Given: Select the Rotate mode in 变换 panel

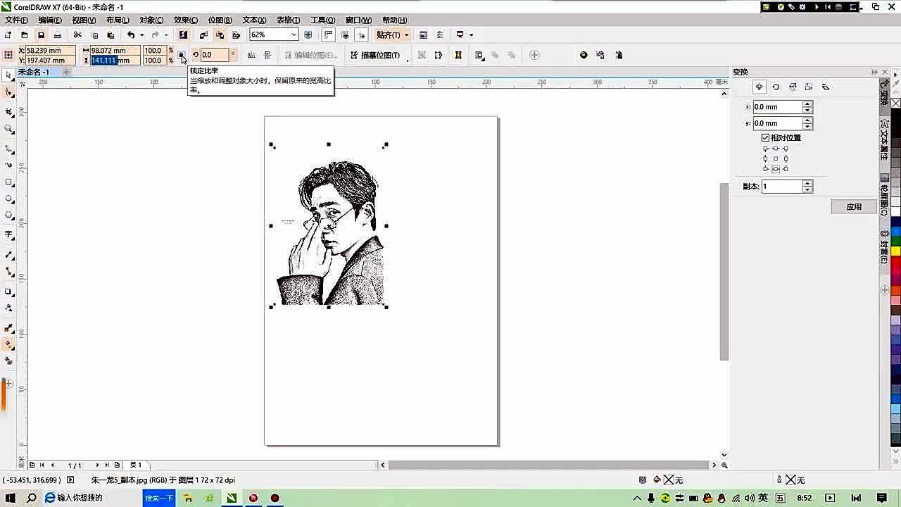Looking at the screenshot, I should [x=776, y=87].
